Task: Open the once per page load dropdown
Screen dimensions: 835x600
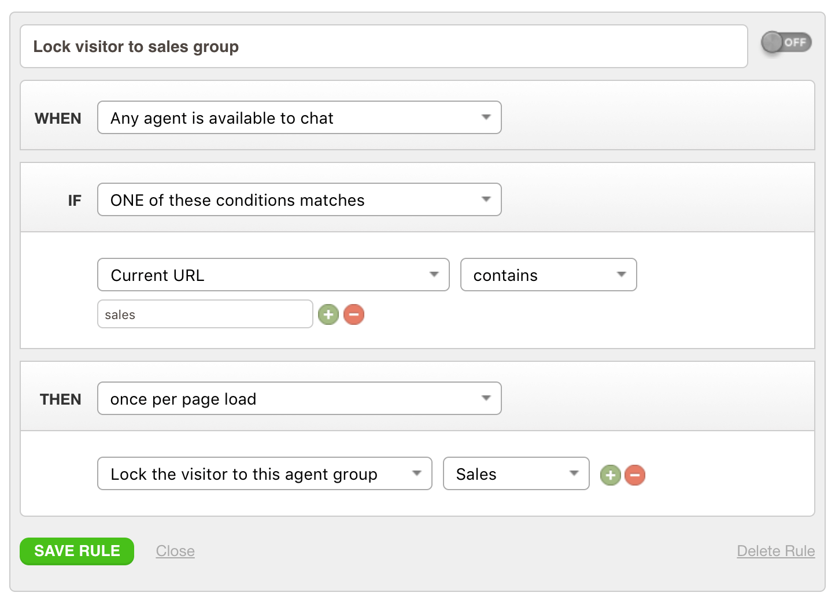Action: (299, 399)
